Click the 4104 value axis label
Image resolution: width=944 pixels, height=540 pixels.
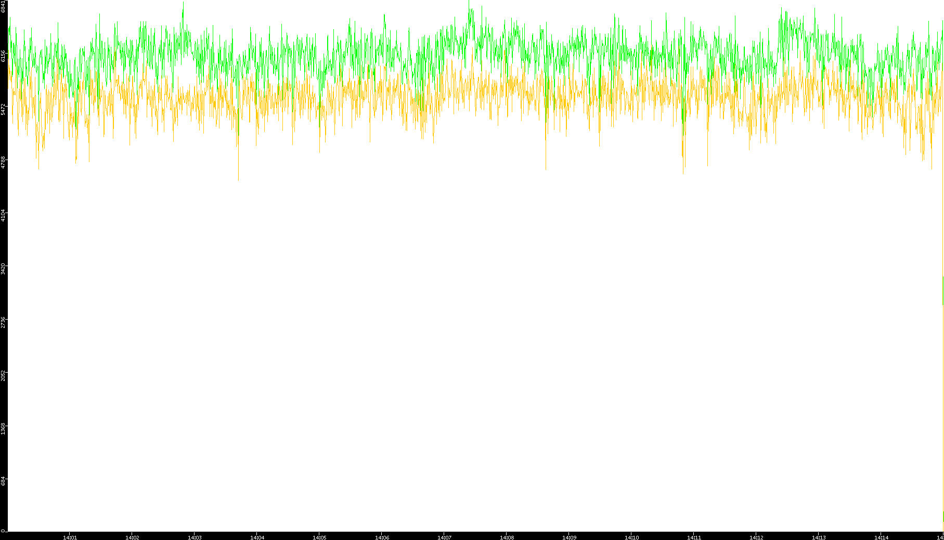point(3,215)
